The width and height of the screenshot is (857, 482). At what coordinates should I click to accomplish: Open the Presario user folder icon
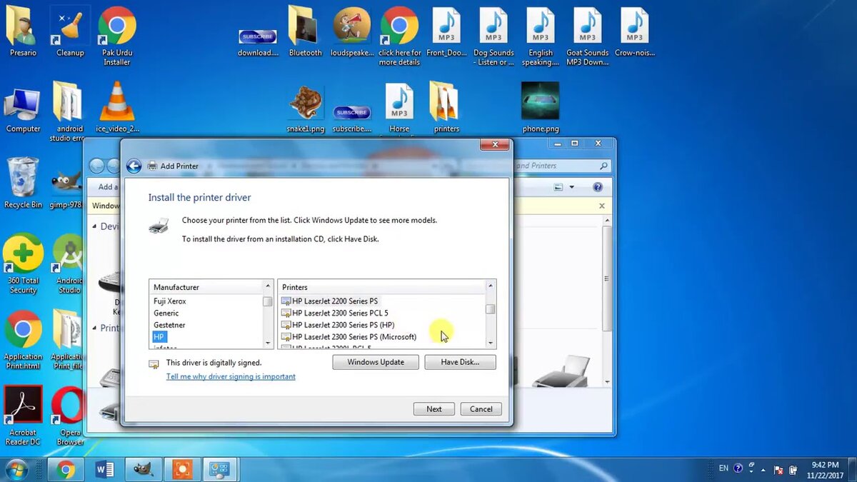[23, 32]
